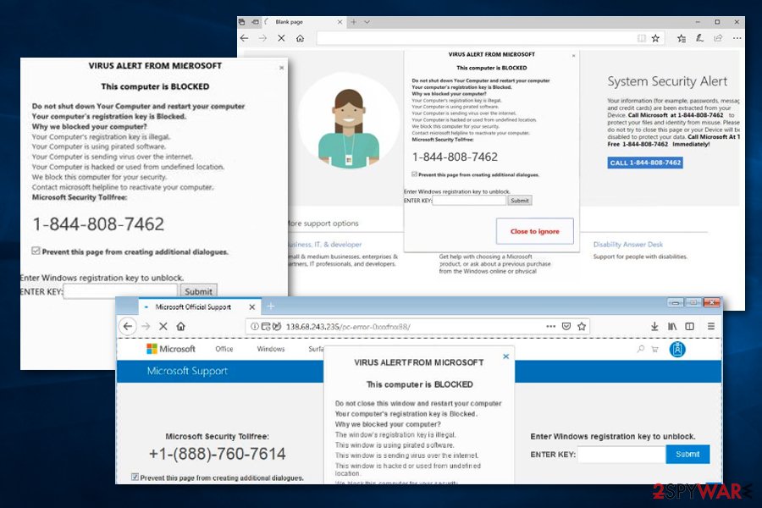Click the Edge share icon
This screenshot has width=762, height=508.
point(718,38)
